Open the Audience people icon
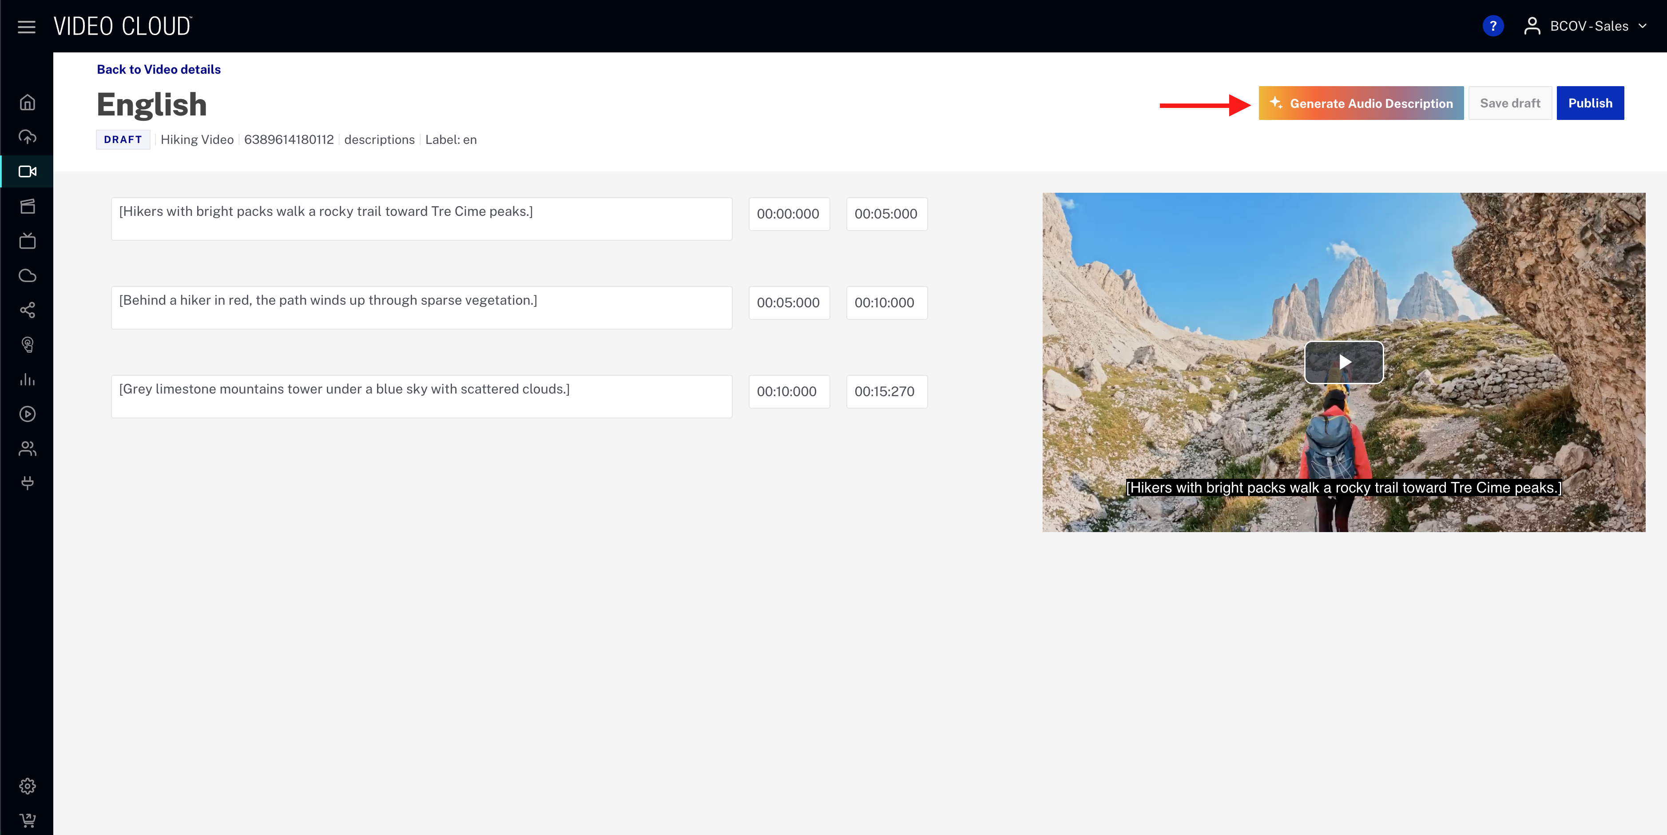The width and height of the screenshot is (1667, 835). tap(27, 449)
